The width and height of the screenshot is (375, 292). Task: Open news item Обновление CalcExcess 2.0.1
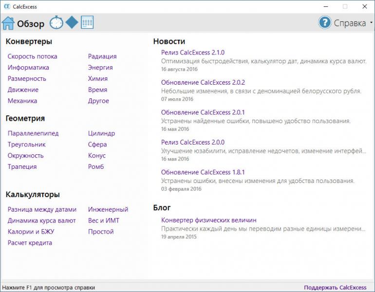[203, 112]
